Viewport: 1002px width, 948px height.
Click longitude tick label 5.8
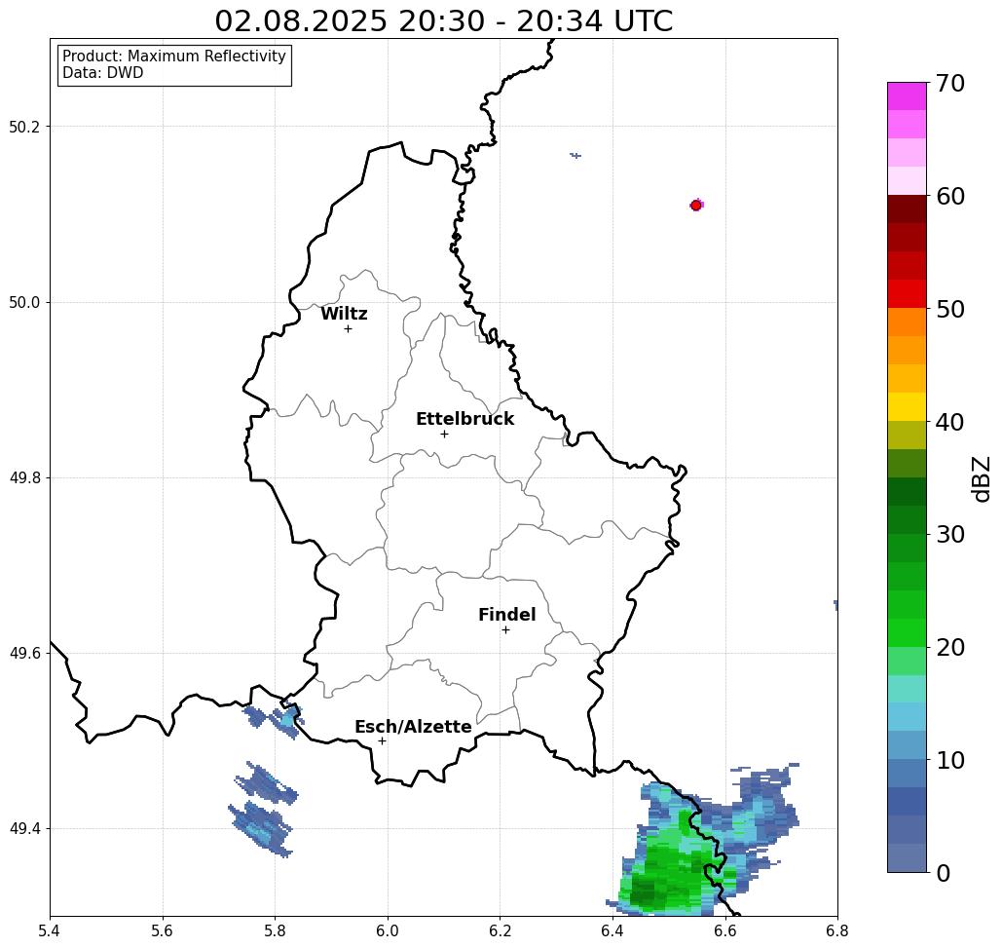click(x=275, y=930)
